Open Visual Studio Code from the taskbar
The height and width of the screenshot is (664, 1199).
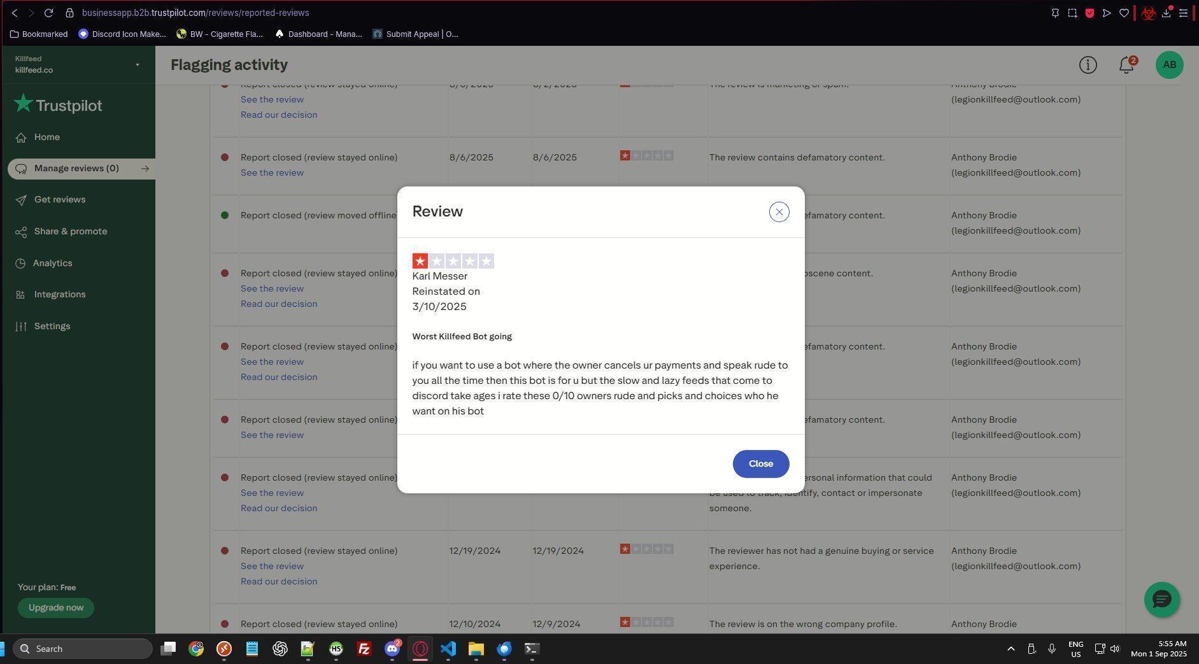point(448,649)
